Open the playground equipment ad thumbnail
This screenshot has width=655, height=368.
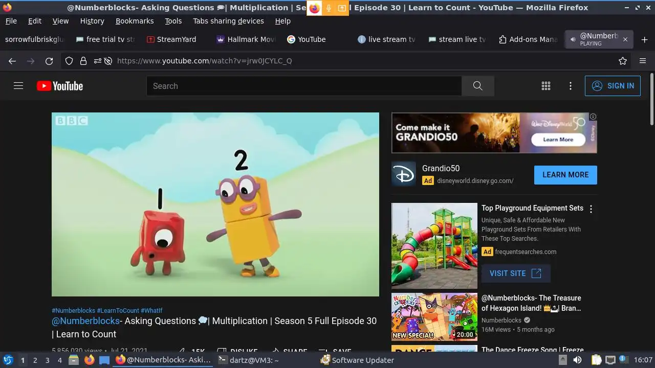pyautogui.click(x=434, y=246)
